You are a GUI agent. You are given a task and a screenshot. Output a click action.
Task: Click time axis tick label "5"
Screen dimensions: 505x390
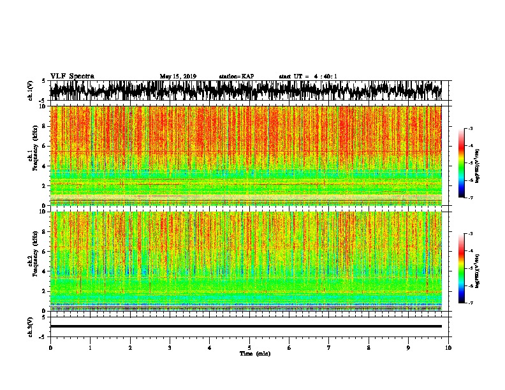click(x=249, y=348)
